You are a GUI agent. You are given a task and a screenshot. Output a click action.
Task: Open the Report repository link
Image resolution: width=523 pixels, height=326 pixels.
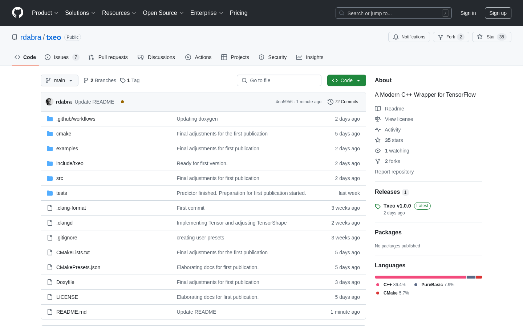(x=394, y=172)
